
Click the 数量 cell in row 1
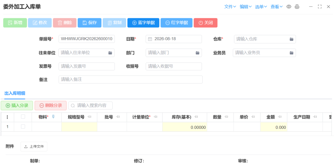pyautogui.click(x=220, y=127)
